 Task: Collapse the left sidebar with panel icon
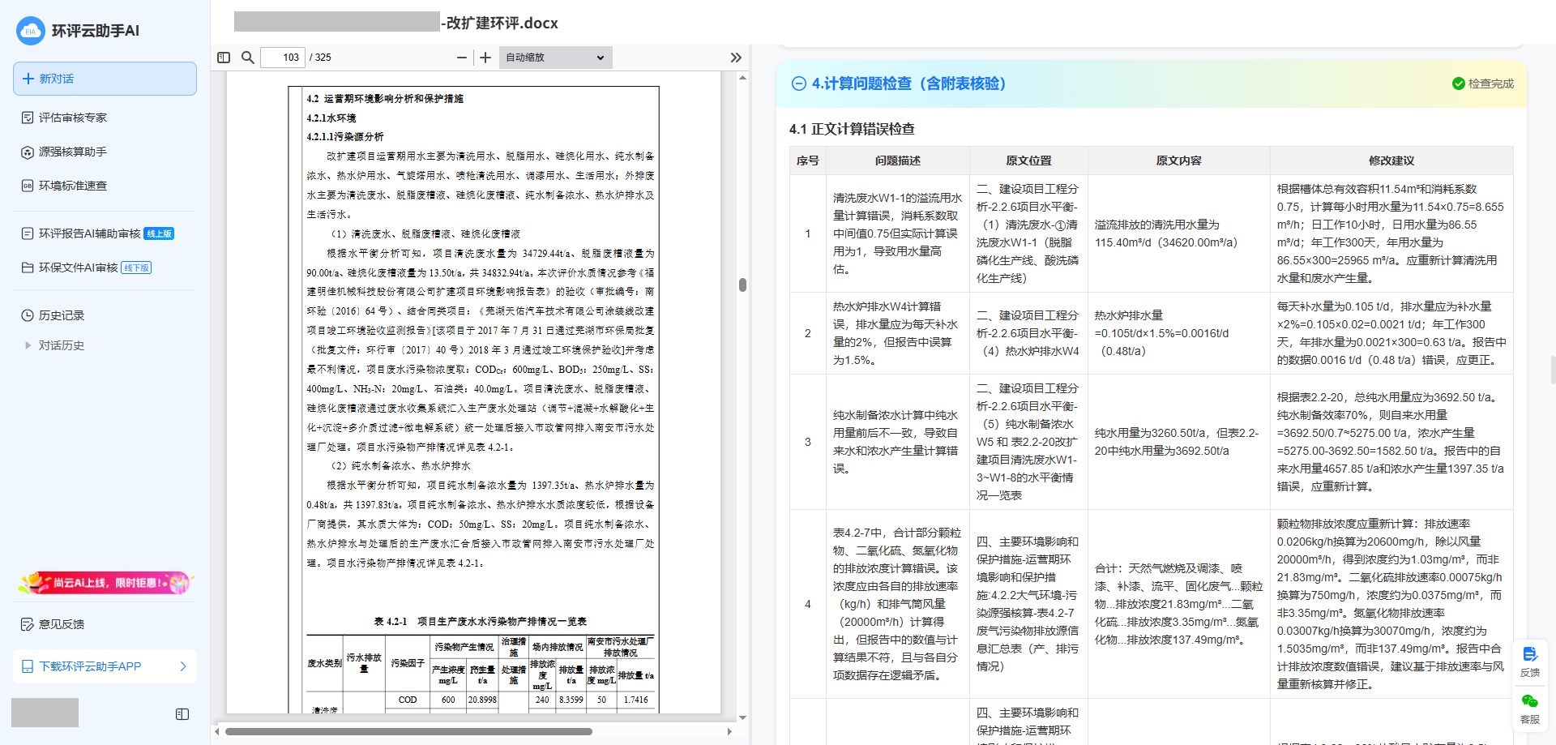(x=182, y=714)
